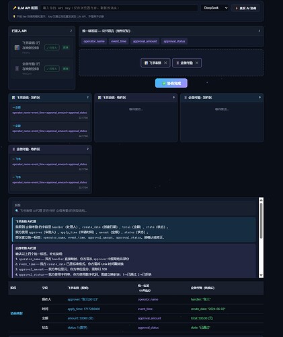
Task: Click the 飞书表格 inbox waiting placeholder text
Action: click(x=136, y=109)
